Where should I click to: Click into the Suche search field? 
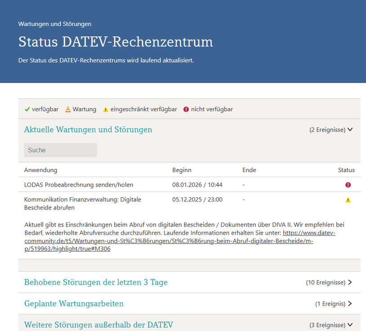point(60,150)
